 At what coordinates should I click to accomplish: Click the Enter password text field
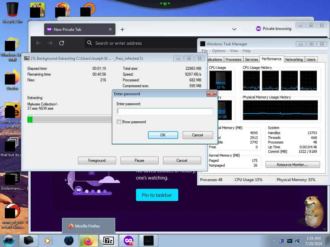click(x=165, y=111)
